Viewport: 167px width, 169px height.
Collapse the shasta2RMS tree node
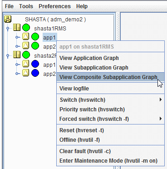[x=8, y=55]
